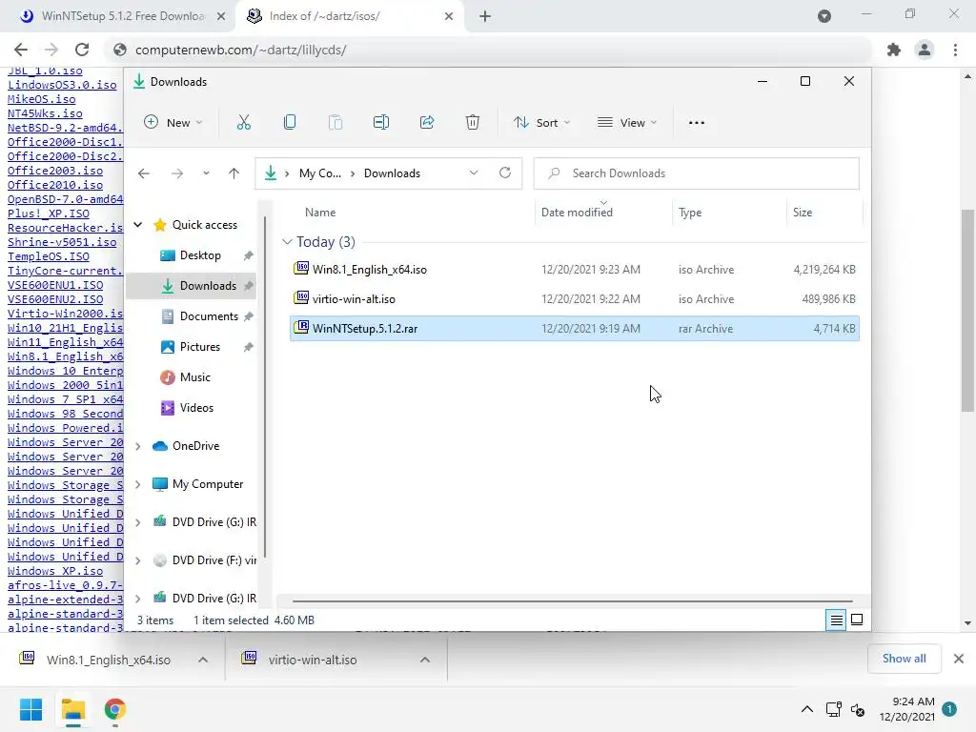
Task: Refresh the Downloads folder view
Action: point(505,173)
